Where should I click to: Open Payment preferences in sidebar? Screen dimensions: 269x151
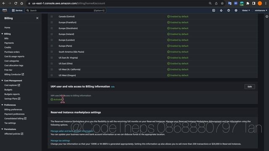14,114
